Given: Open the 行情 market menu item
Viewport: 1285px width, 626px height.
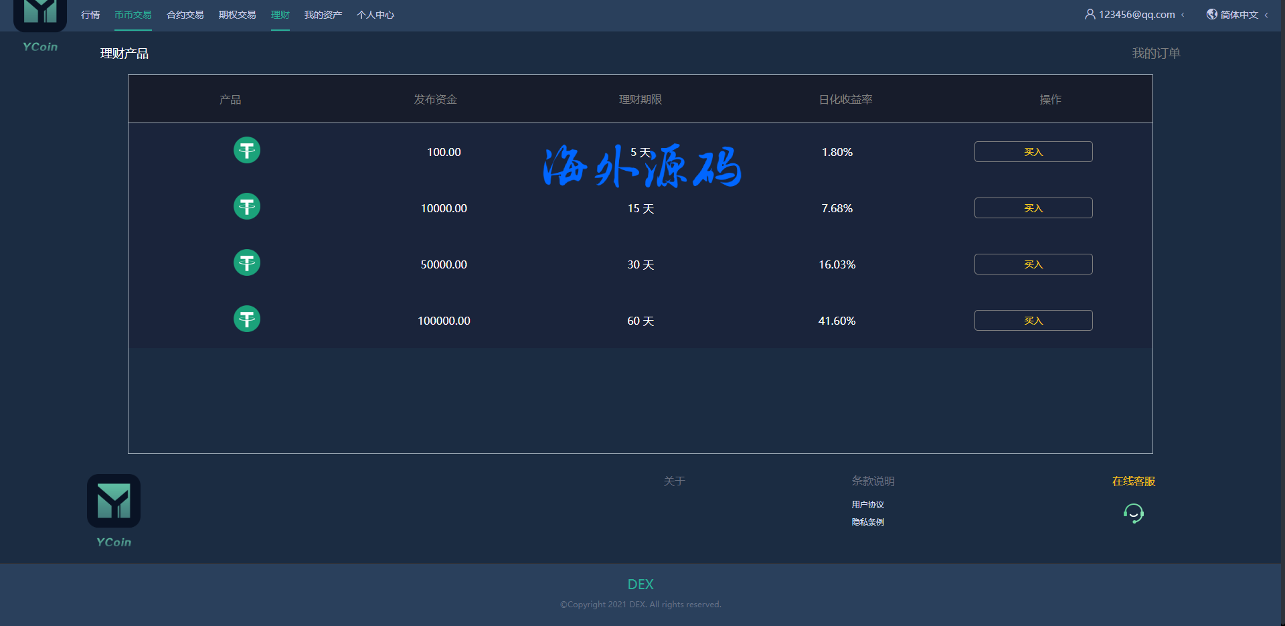Looking at the screenshot, I should point(90,15).
